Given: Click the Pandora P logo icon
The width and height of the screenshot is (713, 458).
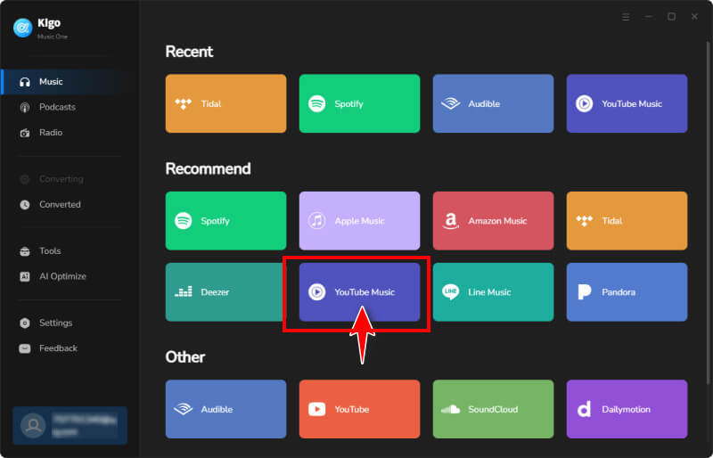Looking at the screenshot, I should (x=585, y=292).
